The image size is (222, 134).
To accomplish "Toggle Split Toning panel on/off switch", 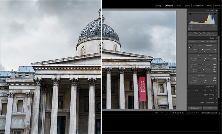I will coord(188,94).
